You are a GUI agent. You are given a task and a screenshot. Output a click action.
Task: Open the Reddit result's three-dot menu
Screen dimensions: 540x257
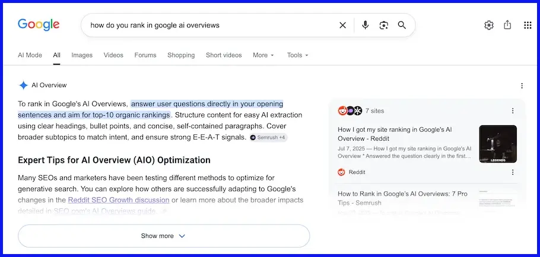pos(513,172)
